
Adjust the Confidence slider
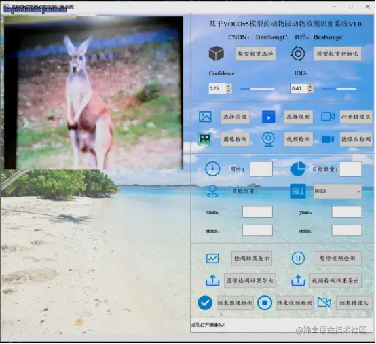(x=257, y=89)
